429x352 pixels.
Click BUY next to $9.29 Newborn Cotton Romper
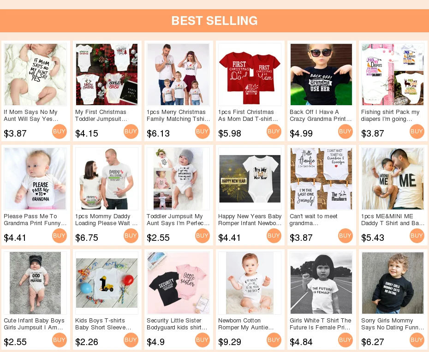point(274,340)
